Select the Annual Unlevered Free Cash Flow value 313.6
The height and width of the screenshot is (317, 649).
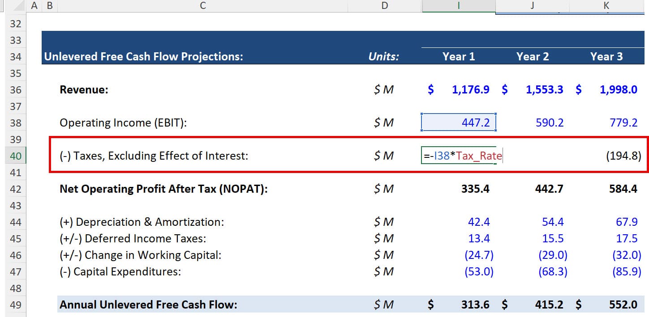(x=475, y=304)
